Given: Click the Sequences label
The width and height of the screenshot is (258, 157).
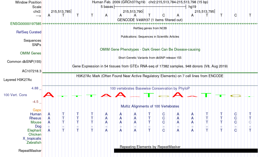Looking at the screenshot, I should click(32, 40).
